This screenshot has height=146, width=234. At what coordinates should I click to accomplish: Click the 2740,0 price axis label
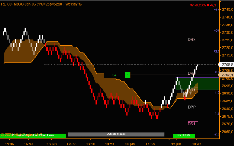tap(227, 17)
